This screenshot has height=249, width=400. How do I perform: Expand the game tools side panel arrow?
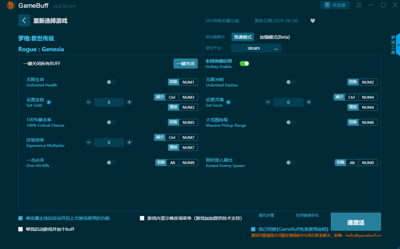point(398,45)
